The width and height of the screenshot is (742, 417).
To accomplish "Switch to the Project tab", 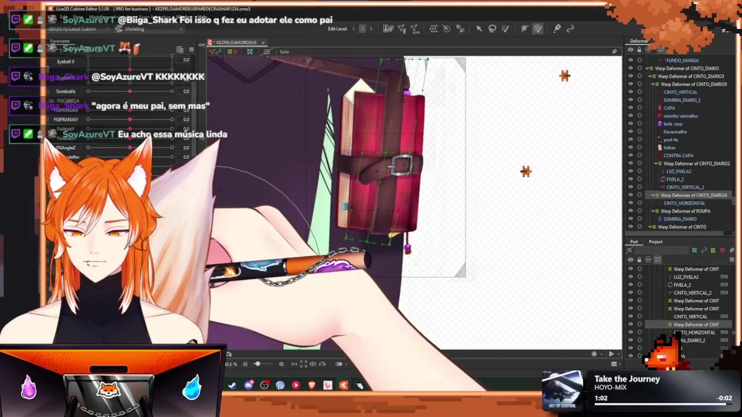I will point(656,242).
